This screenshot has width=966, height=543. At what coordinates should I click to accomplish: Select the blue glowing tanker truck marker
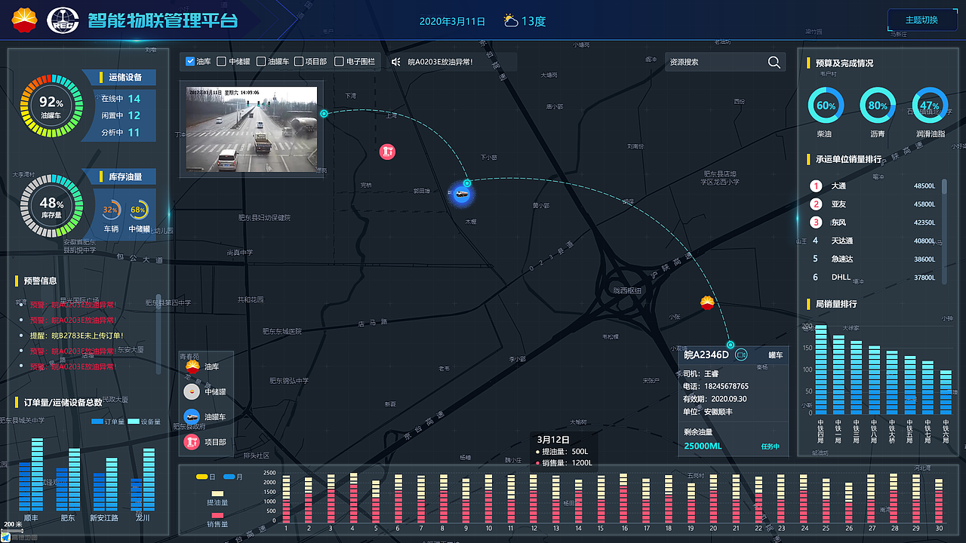pos(461,195)
